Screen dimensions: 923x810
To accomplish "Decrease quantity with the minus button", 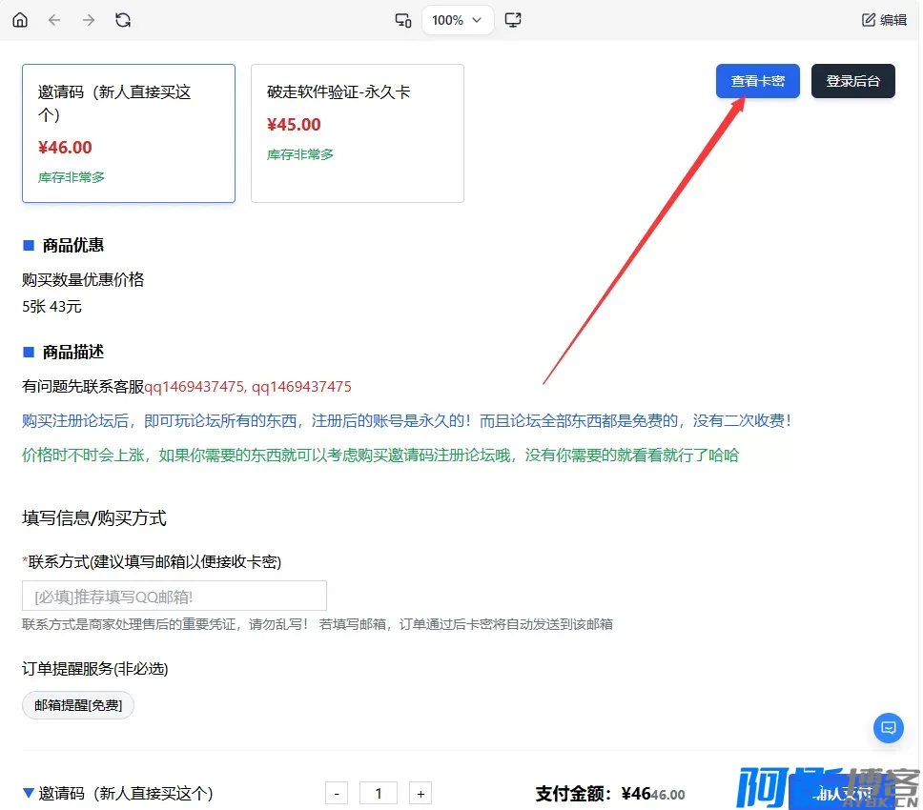I will [337, 793].
